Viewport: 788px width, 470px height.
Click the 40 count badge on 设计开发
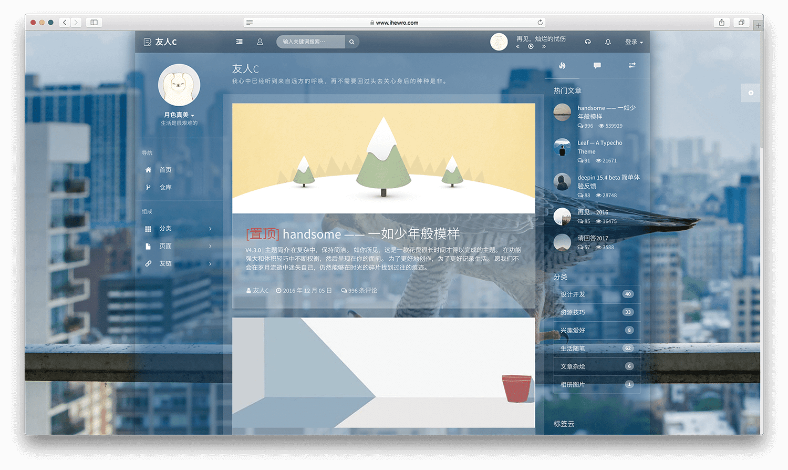(x=628, y=294)
